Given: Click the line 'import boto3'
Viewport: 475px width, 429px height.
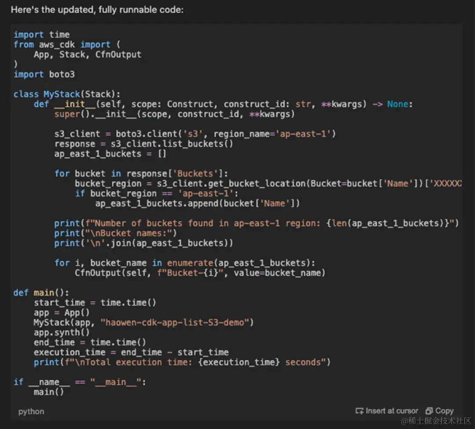Looking at the screenshot, I should (x=44, y=74).
